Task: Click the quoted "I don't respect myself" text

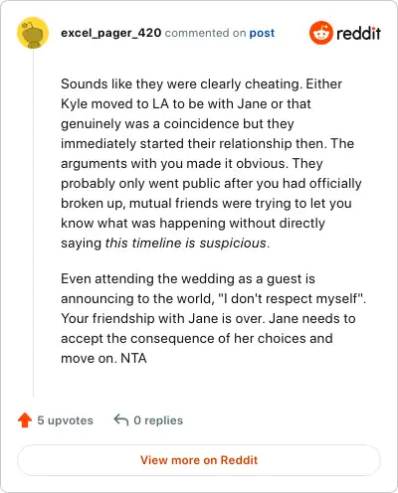Action: click(291, 298)
